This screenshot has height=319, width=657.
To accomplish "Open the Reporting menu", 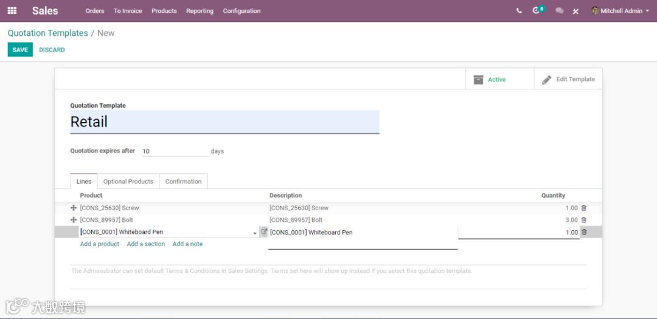I will coord(200,11).
